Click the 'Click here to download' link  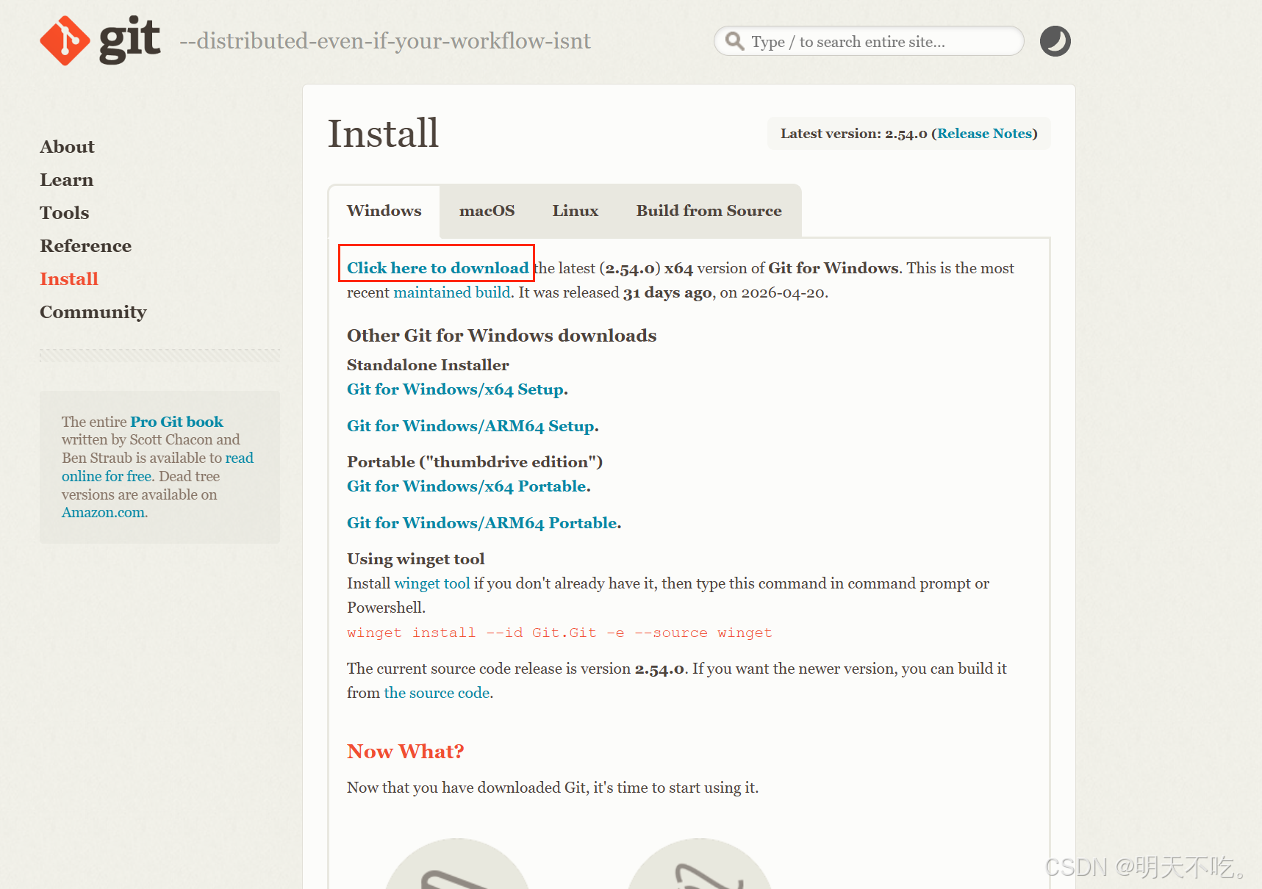438,268
